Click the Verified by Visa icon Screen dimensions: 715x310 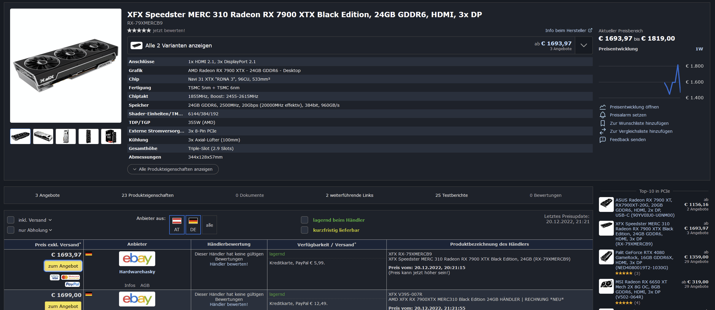tap(55, 277)
